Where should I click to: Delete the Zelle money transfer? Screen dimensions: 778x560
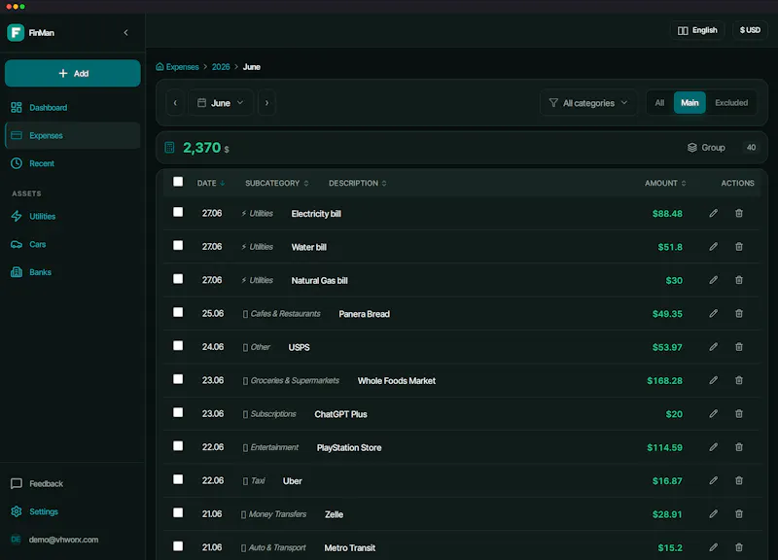click(x=739, y=514)
